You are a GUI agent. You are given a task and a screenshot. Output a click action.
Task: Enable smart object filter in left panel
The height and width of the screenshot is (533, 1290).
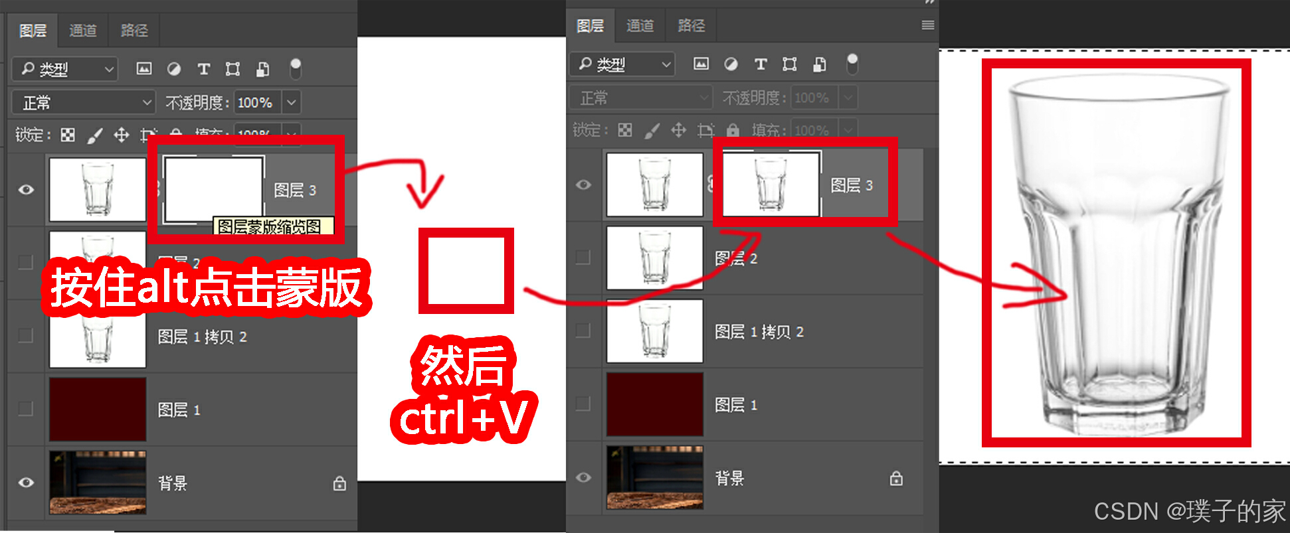pyautogui.click(x=263, y=69)
